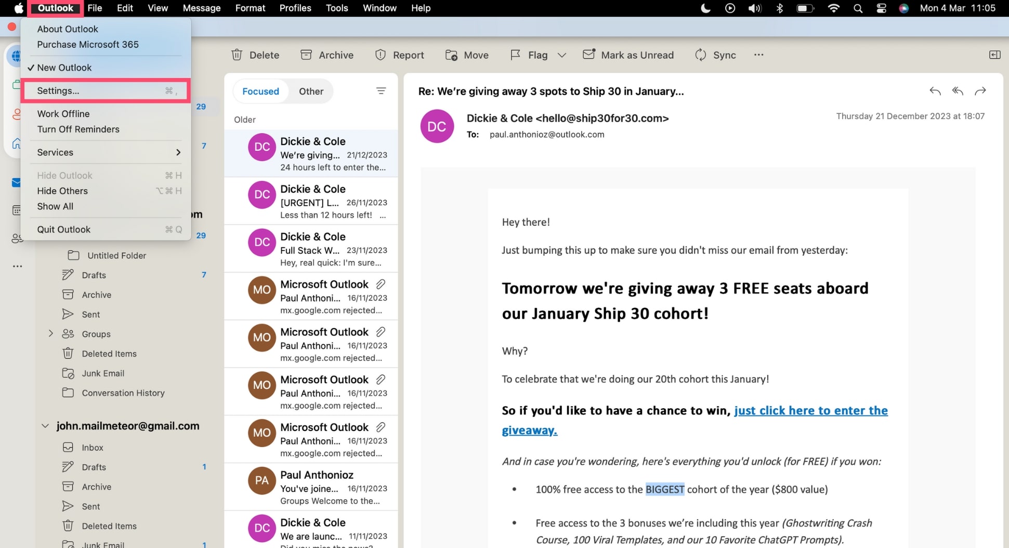Image resolution: width=1009 pixels, height=548 pixels.
Task: Click the Move to folder button
Action: [466, 55]
